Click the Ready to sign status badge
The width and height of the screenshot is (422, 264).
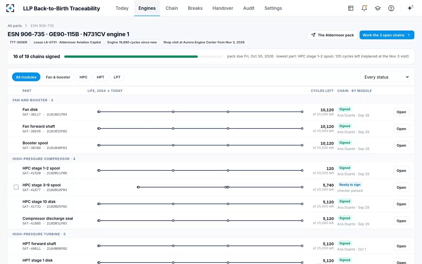[x=350, y=185]
